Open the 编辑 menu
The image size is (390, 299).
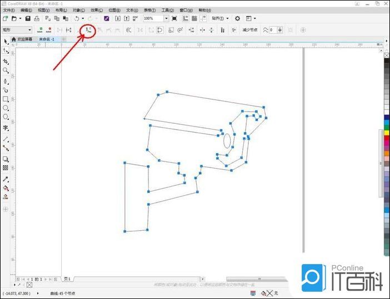pyautogui.click(x=26, y=10)
